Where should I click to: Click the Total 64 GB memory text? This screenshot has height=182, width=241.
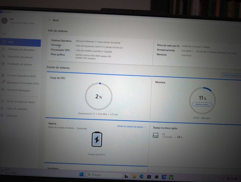(x=186, y=55)
